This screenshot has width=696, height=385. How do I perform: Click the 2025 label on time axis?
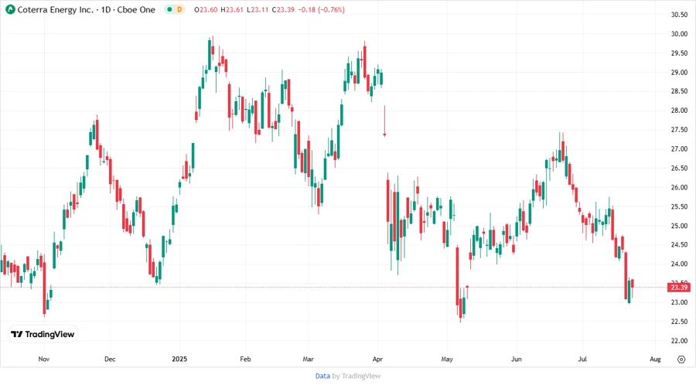click(x=179, y=359)
